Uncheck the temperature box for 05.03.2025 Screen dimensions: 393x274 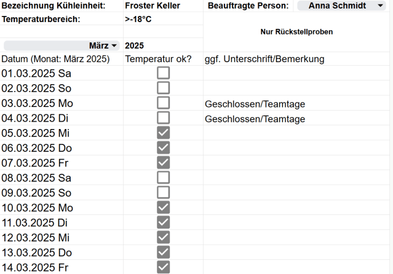pyautogui.click(x=163, y=133)
